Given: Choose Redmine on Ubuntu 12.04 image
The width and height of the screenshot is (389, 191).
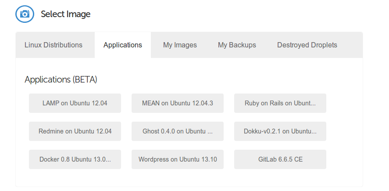Looking at the screenshot, I should pyautogui.click(x=75, y=131).
